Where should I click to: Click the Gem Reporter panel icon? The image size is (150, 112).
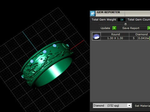pyautogui.click(x=92, y=14)
